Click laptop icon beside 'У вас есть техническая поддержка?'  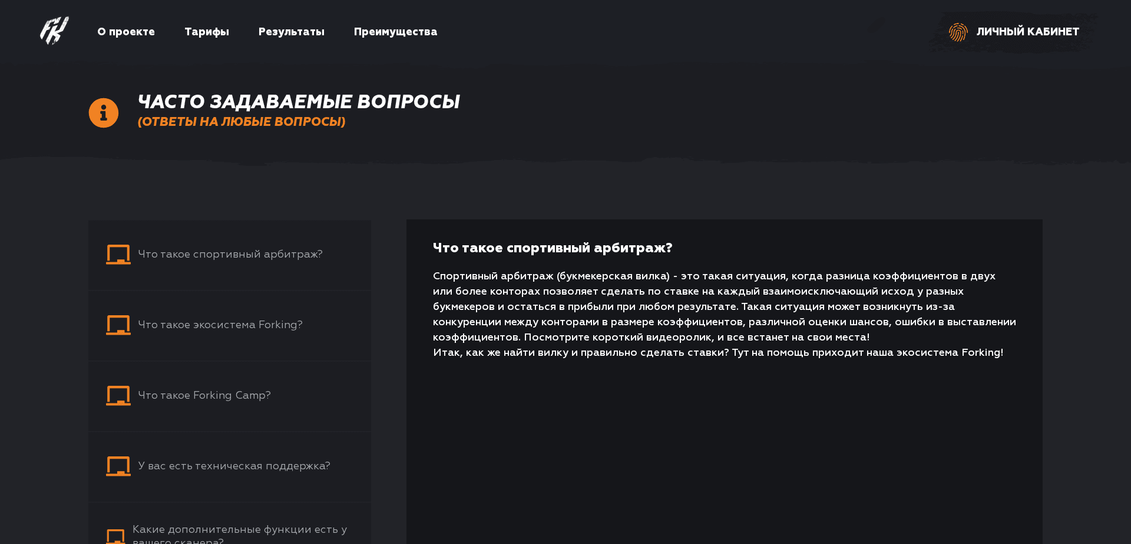click(x=118, y=466)
